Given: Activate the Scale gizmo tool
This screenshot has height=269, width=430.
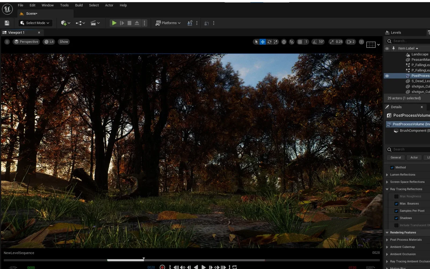Looking at the screenshot, I should pos(276,42).
